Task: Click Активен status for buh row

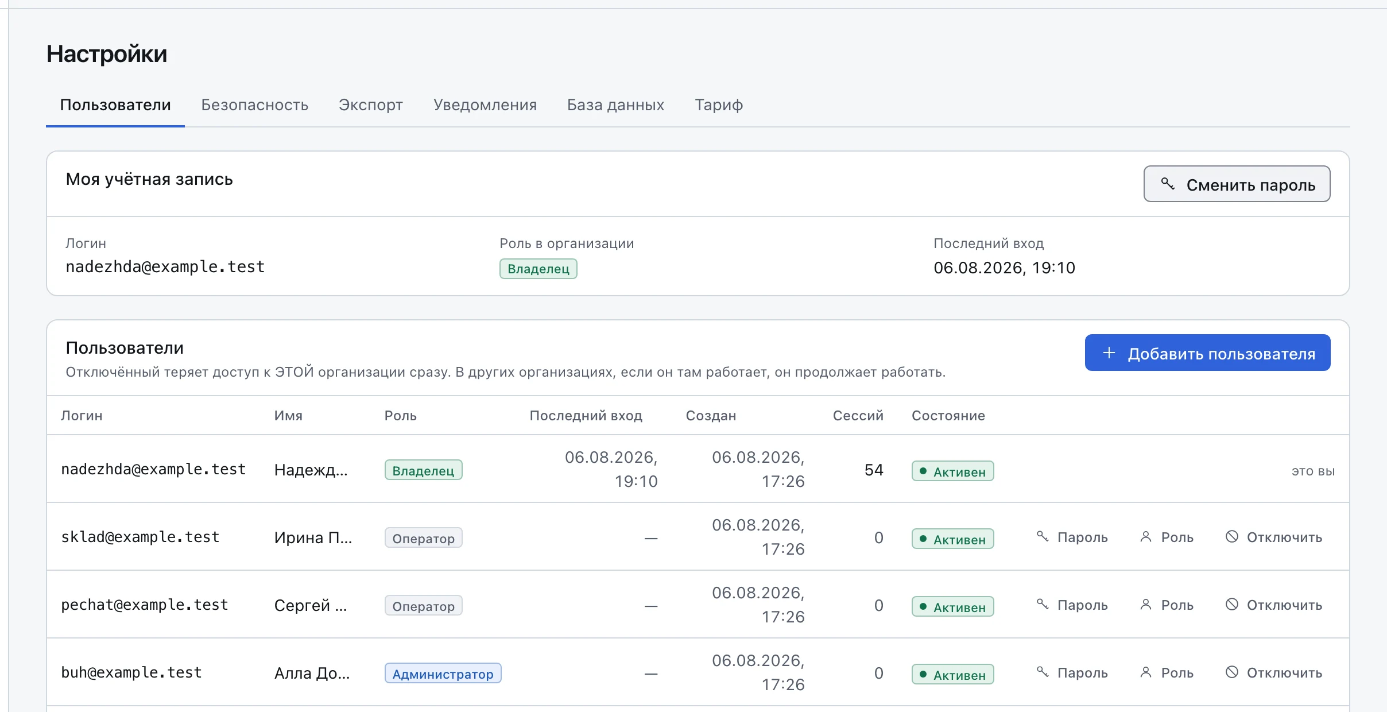Action: [952, 674]
